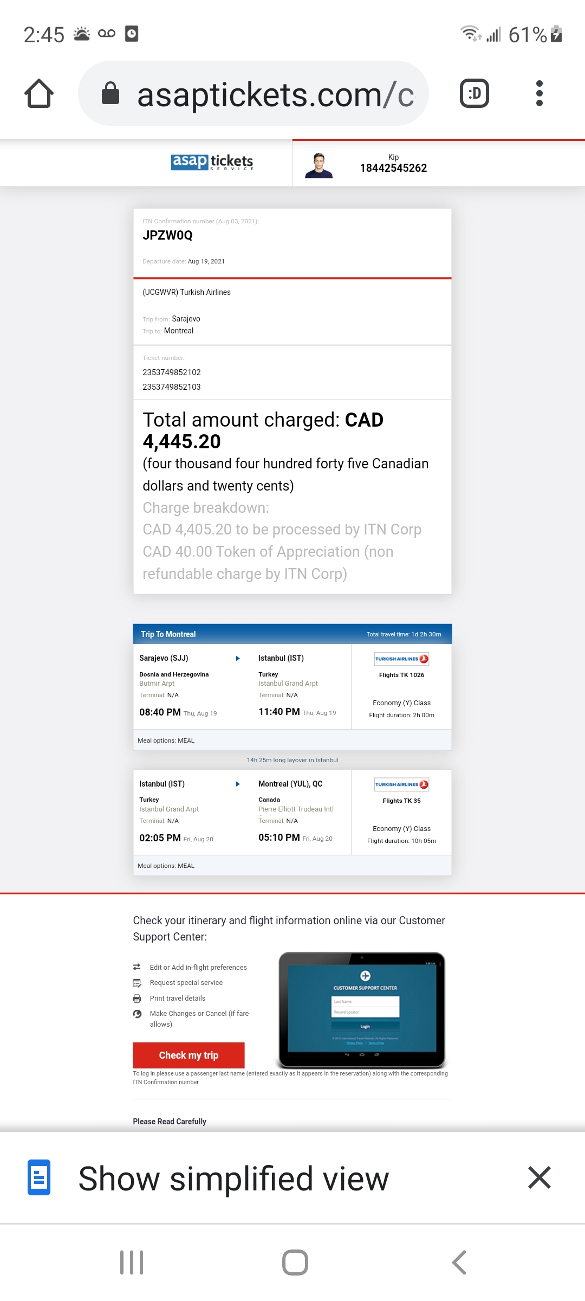Click the arrow between Istanbul and Montreal
Image resolution: width=585 pixels, height=1301 pixels.
pyautogui.click(x=238, y=783)
